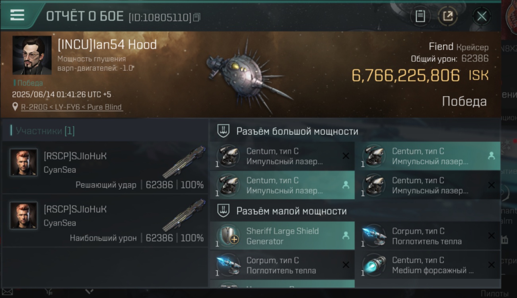Select low power slot section icon
The height and width of the screenshot is (298, 517).
[223, 211]
